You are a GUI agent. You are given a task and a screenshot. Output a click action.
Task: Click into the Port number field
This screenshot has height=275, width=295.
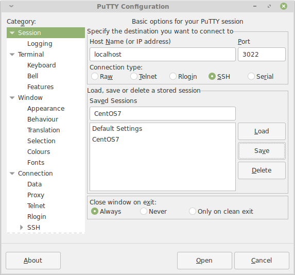click(x=262, y=55)
